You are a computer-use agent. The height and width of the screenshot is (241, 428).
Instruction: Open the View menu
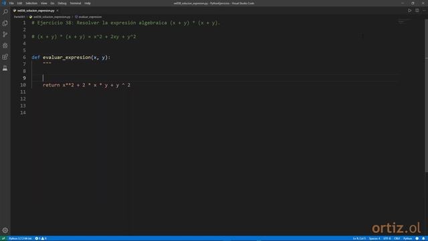(x=43, y=3)
